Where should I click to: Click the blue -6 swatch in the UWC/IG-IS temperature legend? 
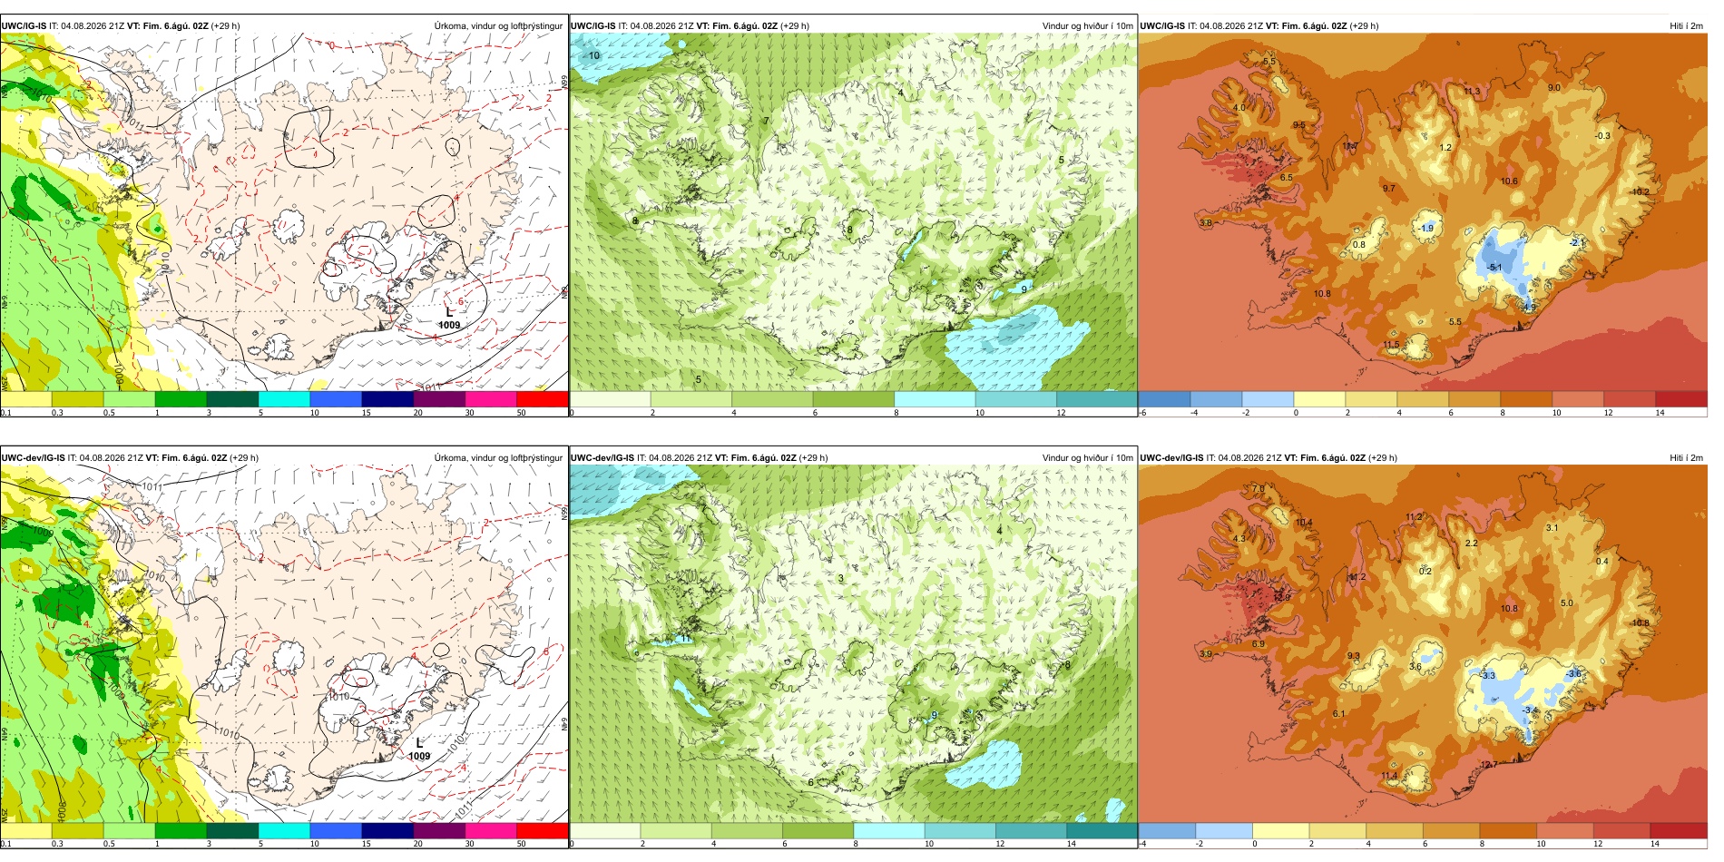(x=1164, y=398)
